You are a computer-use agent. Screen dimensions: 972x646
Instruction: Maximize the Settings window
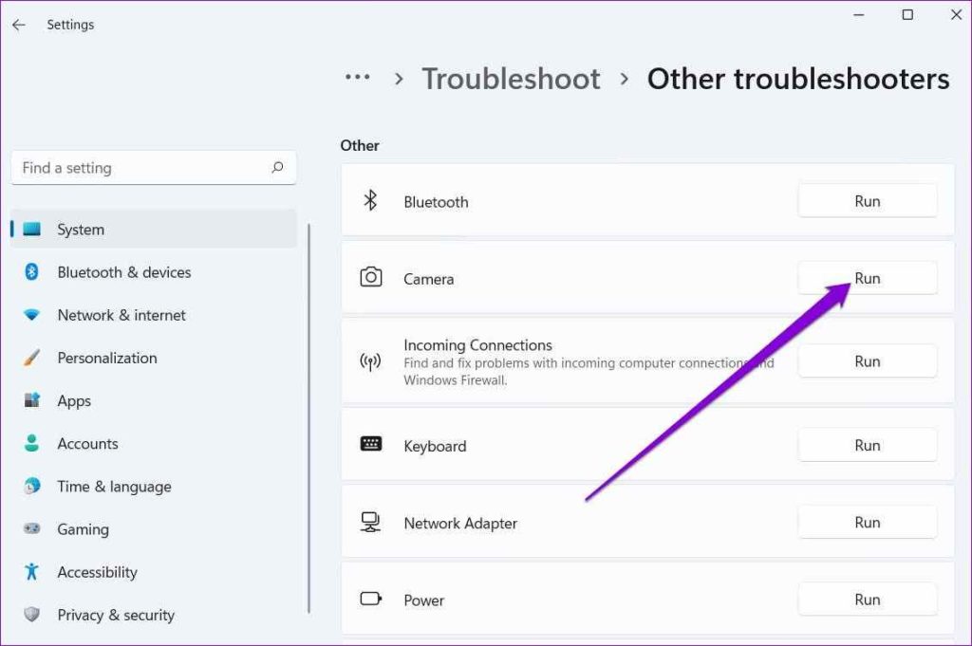(x=907, y=15)
